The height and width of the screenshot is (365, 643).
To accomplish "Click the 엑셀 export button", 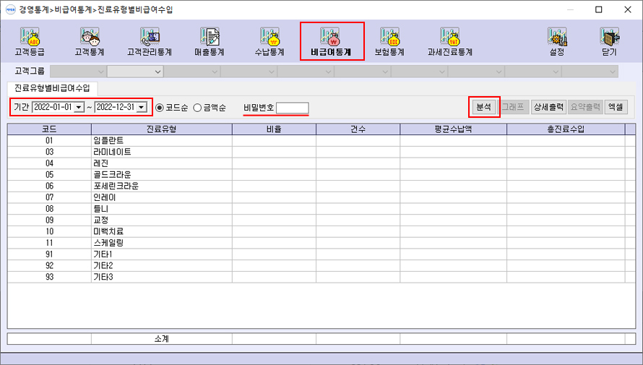I will click(x=616, y=107).
